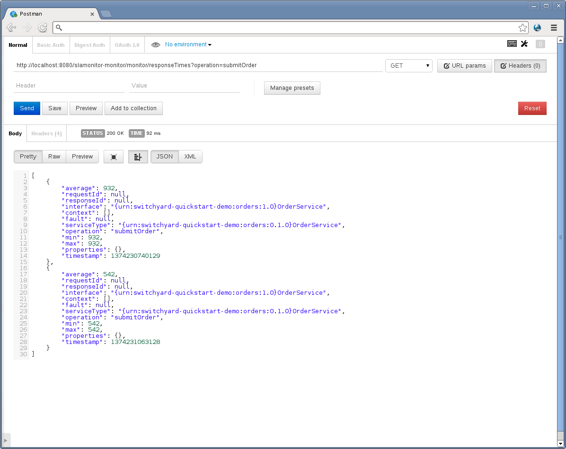Screen dimensions: 566x449
Task: Focus the request URL field
Action: pyautogui.click(x=198, y=65)
